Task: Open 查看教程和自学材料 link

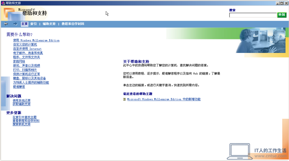Action: [x=26, y=121]
